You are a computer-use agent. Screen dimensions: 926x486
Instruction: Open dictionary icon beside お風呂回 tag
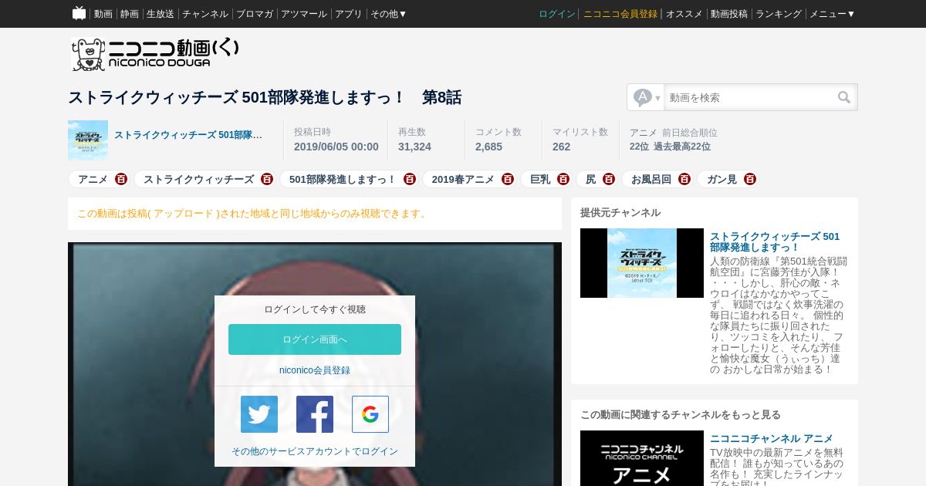[x=684, y=179]
